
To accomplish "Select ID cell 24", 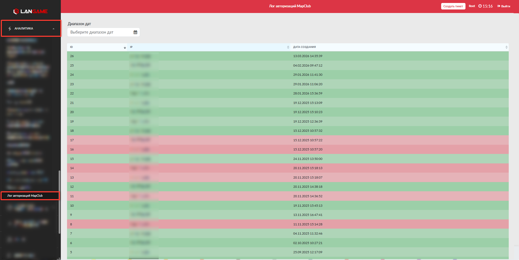I will 72,75.
